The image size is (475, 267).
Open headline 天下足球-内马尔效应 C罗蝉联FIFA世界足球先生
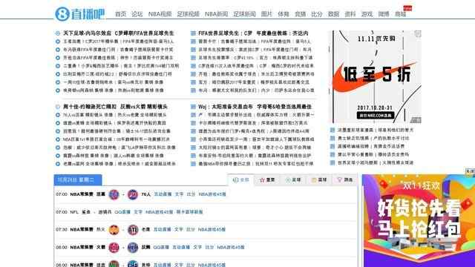point(119,33)
